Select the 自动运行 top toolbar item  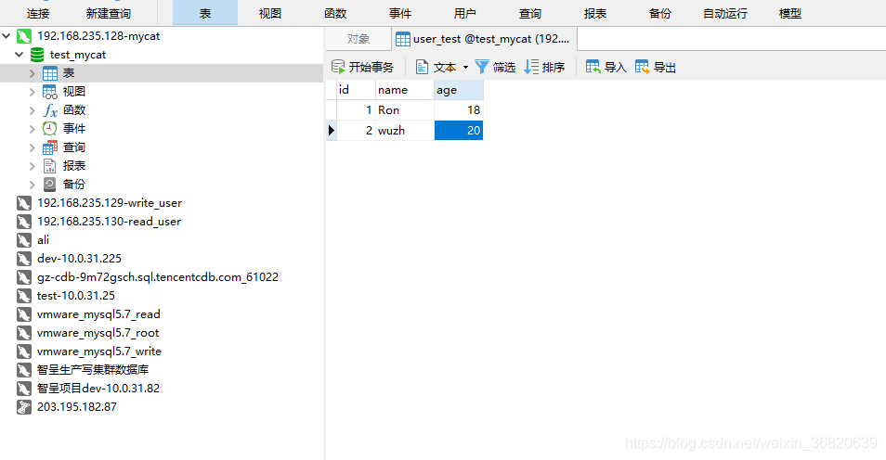[x=725, y=14]
